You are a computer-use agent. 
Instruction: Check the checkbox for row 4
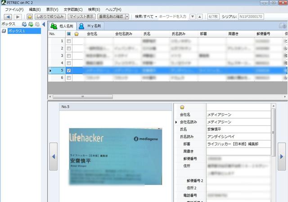click(69, 63)
